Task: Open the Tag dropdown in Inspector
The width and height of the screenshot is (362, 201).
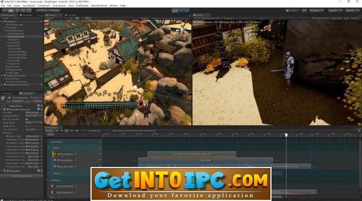Action: [18, 101]
